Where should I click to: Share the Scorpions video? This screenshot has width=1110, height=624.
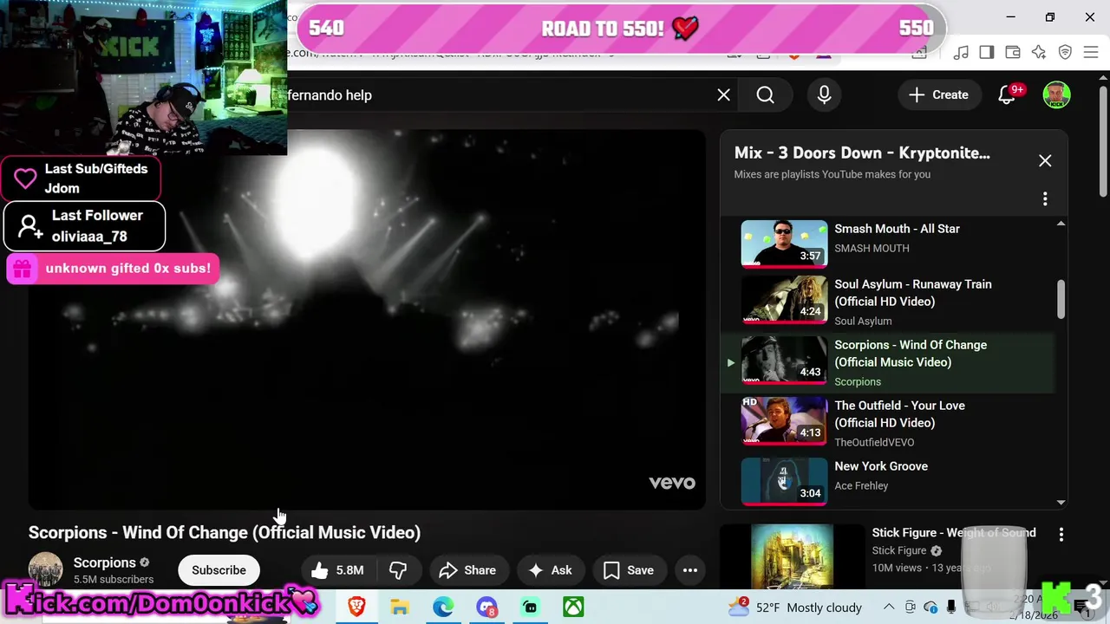(468, 570)
